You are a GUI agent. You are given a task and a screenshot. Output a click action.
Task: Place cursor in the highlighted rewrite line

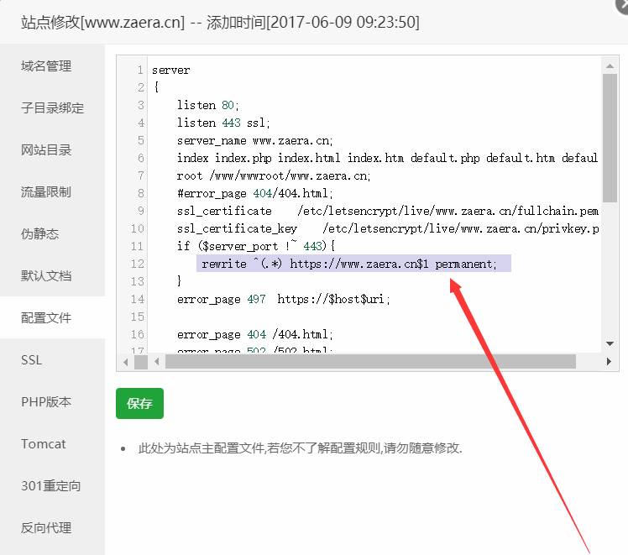pos(353,264)
